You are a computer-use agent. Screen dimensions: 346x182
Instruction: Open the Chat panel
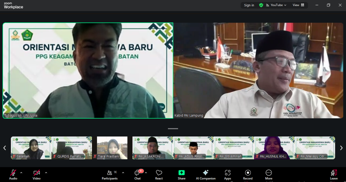(x=138, y=174)
